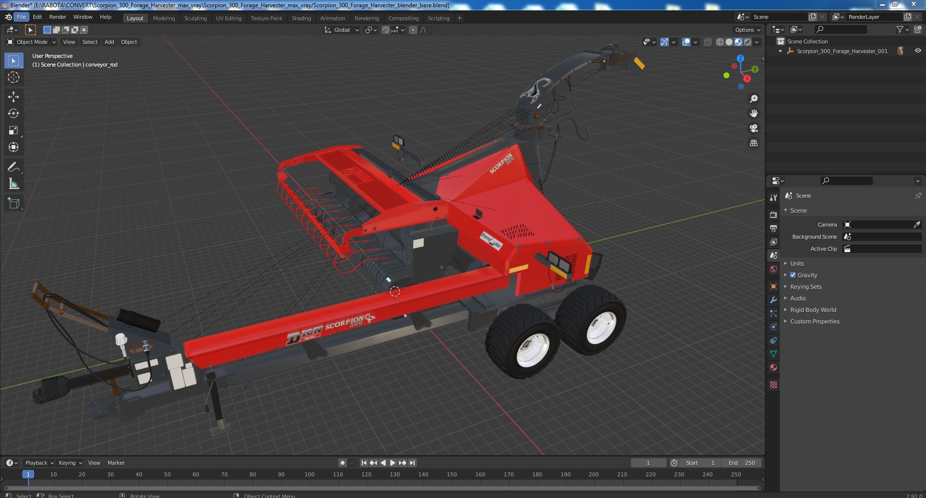Switch to solid shading

click(x=729, y=42)
